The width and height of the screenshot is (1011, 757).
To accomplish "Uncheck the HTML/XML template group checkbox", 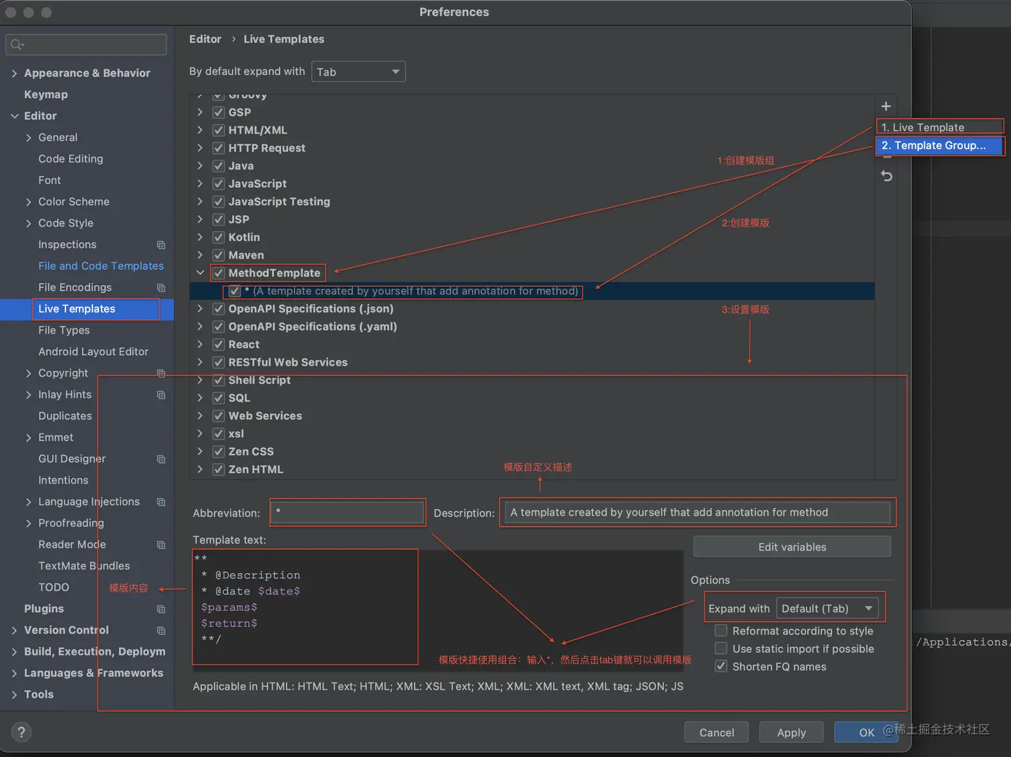I will 218,130.
